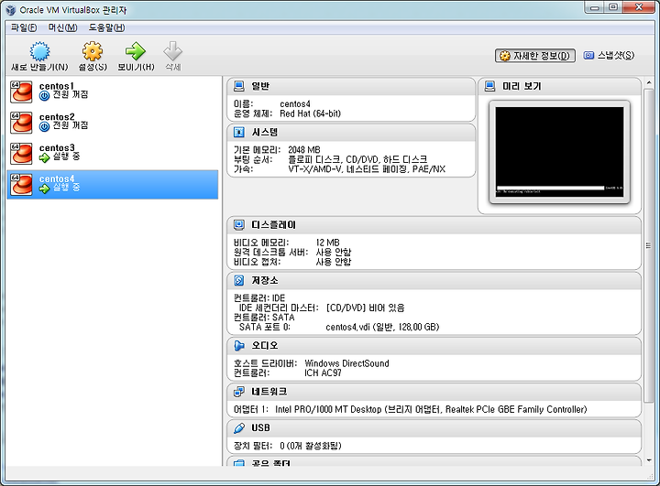
Task: Click the details pane scroll up arrow
Action: 649,82
